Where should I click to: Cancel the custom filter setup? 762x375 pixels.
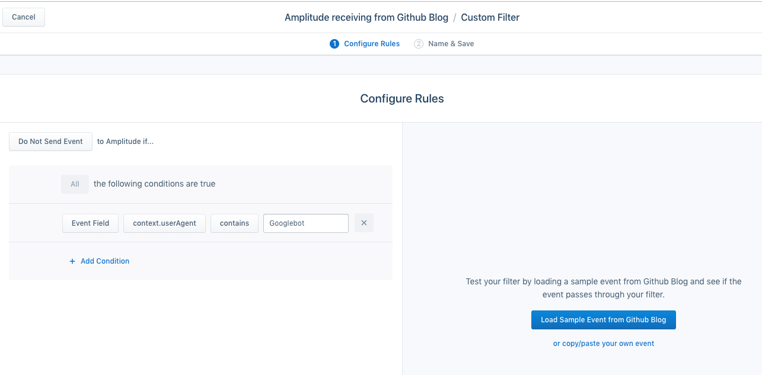click(x=24, y=17)
